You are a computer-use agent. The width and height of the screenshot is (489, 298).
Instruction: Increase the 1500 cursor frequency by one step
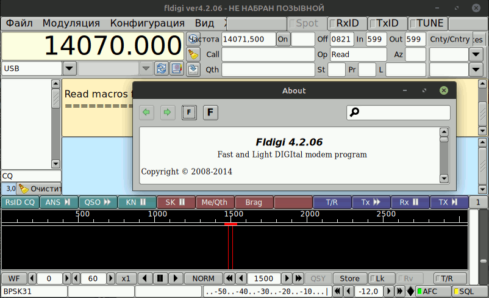pyautogui.click(x=287, y=278)
